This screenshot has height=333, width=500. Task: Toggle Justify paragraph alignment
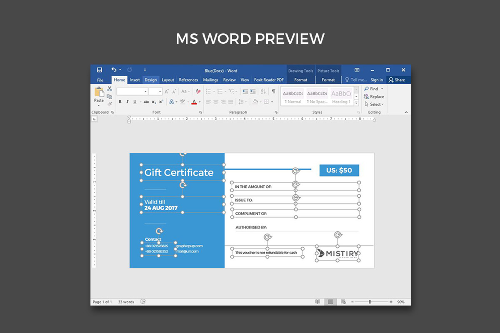tap(230, 102)
